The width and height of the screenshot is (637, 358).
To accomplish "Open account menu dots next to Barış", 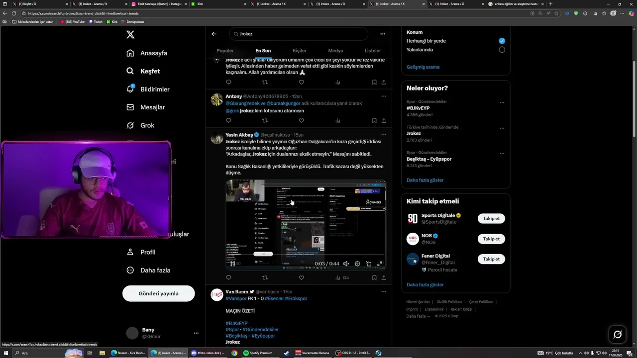I will [196, 333].
